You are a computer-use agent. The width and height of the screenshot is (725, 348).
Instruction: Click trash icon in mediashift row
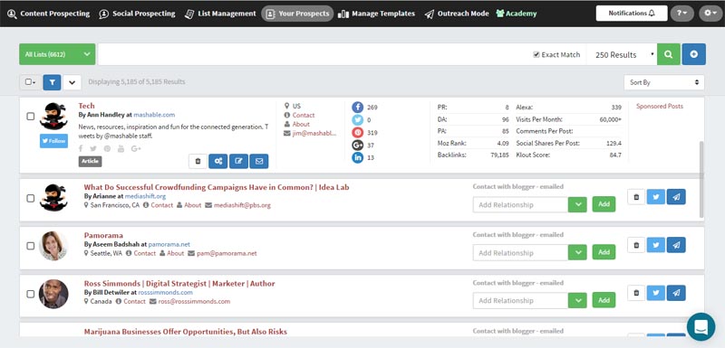click(x=636, y=197)
